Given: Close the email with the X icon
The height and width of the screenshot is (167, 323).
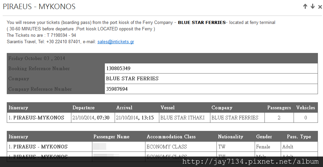Looking at the screenshot, I should tap(320, 7).
